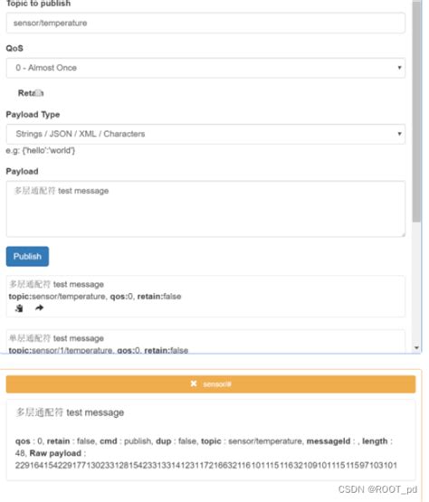Viewport: 429px width, 502px height.
Task: Click the vertical scrollbar thumb
Action: click(416, 111)
